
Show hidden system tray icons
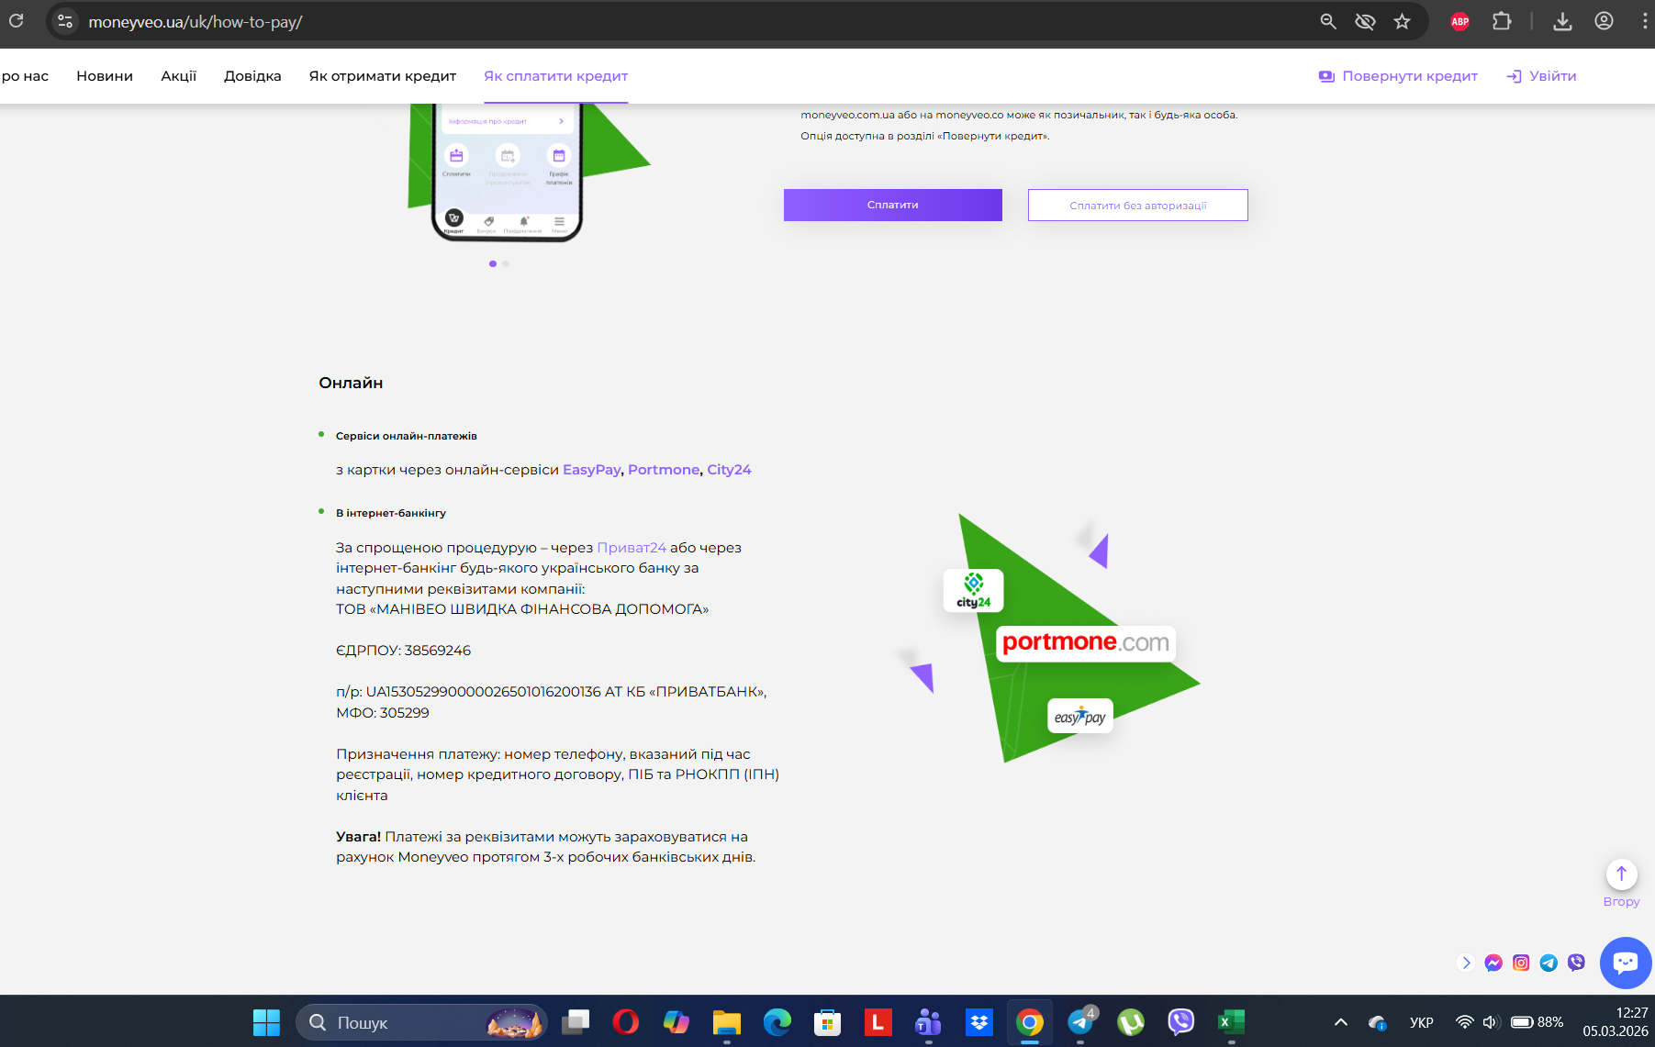(1340, 1022)
